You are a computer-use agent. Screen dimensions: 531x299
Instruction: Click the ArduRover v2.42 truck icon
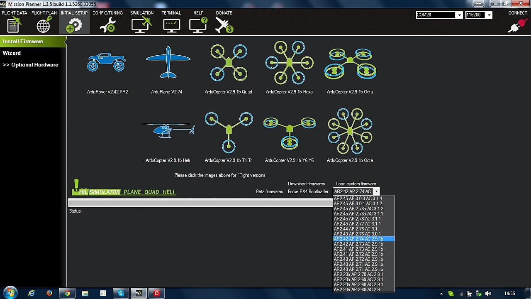[106, 62]
